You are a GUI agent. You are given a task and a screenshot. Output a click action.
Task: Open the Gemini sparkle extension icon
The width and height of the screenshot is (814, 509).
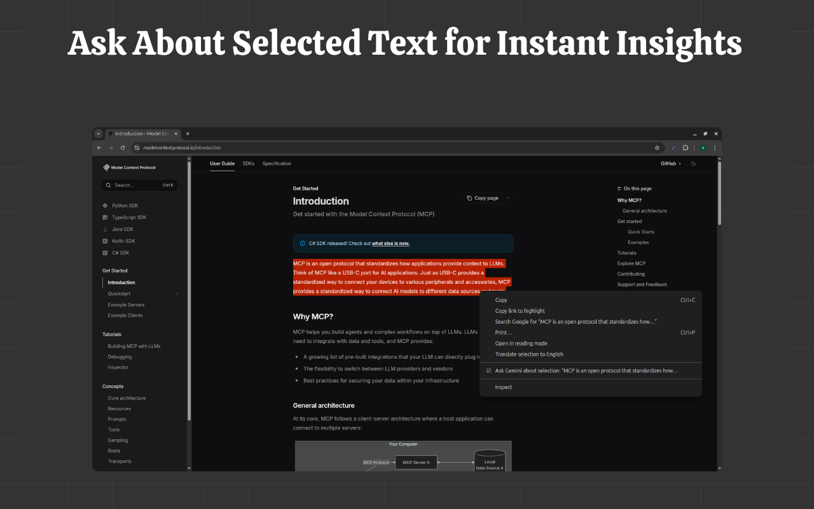tap(673, 148)
